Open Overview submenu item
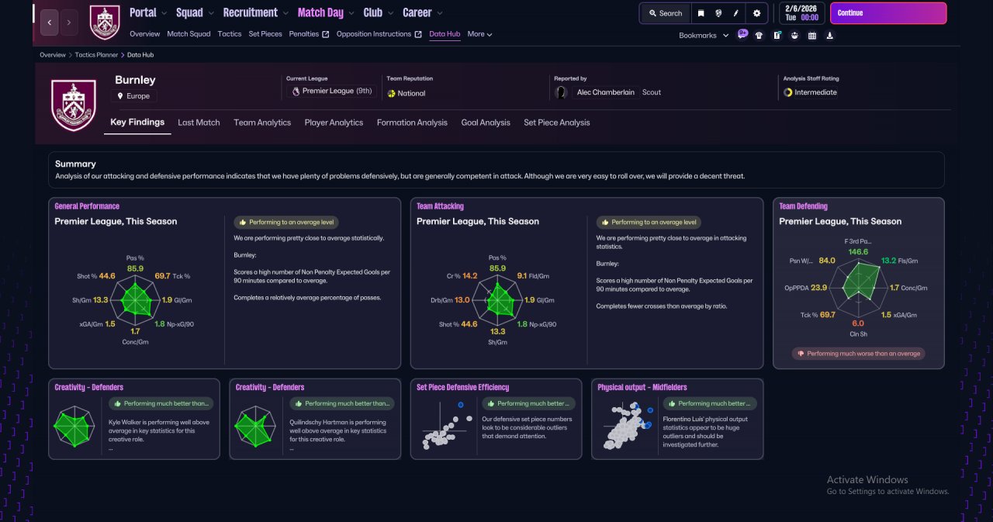 click(x=145, y=34)
